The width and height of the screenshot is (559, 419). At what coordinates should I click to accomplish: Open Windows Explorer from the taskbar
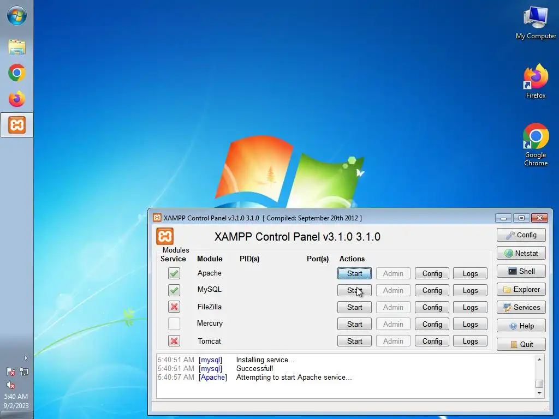pos(17,47)
